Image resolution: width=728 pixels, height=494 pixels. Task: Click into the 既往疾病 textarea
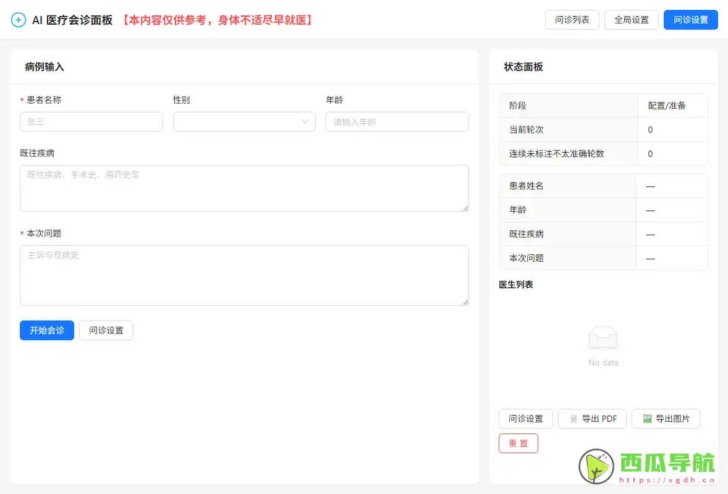[x=244, y=188]
